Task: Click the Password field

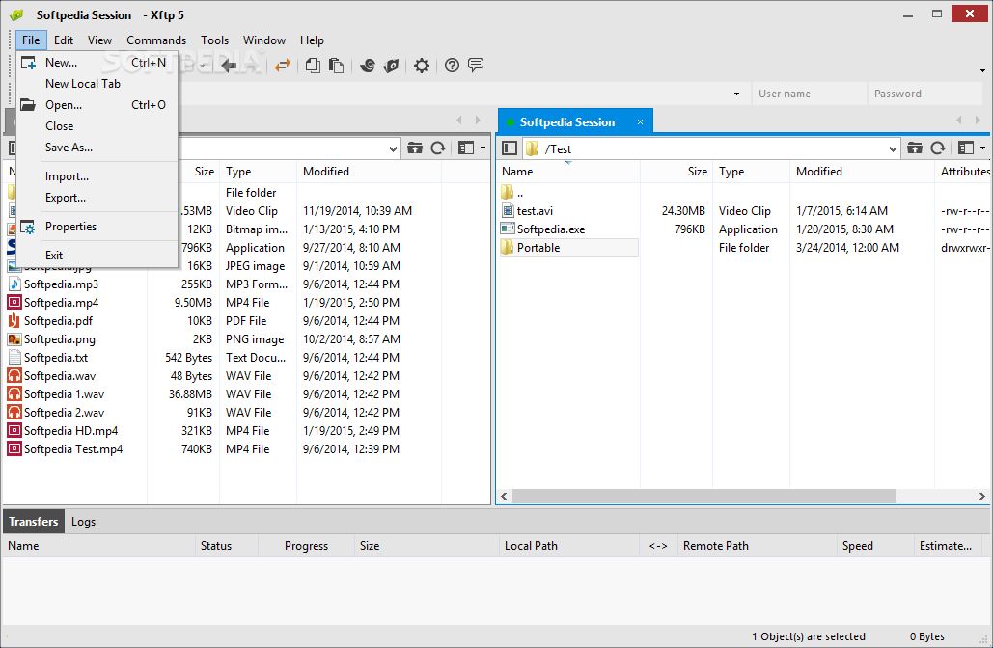Action: click(x=924, y=94)
